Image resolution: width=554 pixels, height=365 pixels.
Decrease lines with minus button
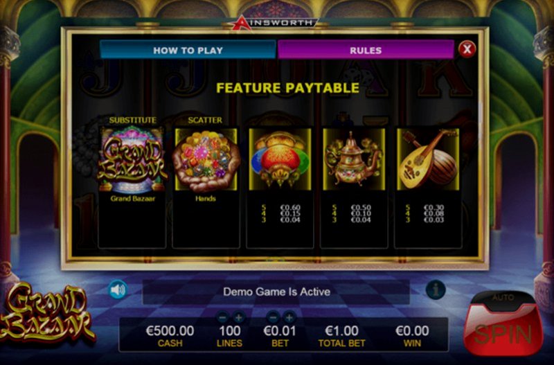coord(222,318)
